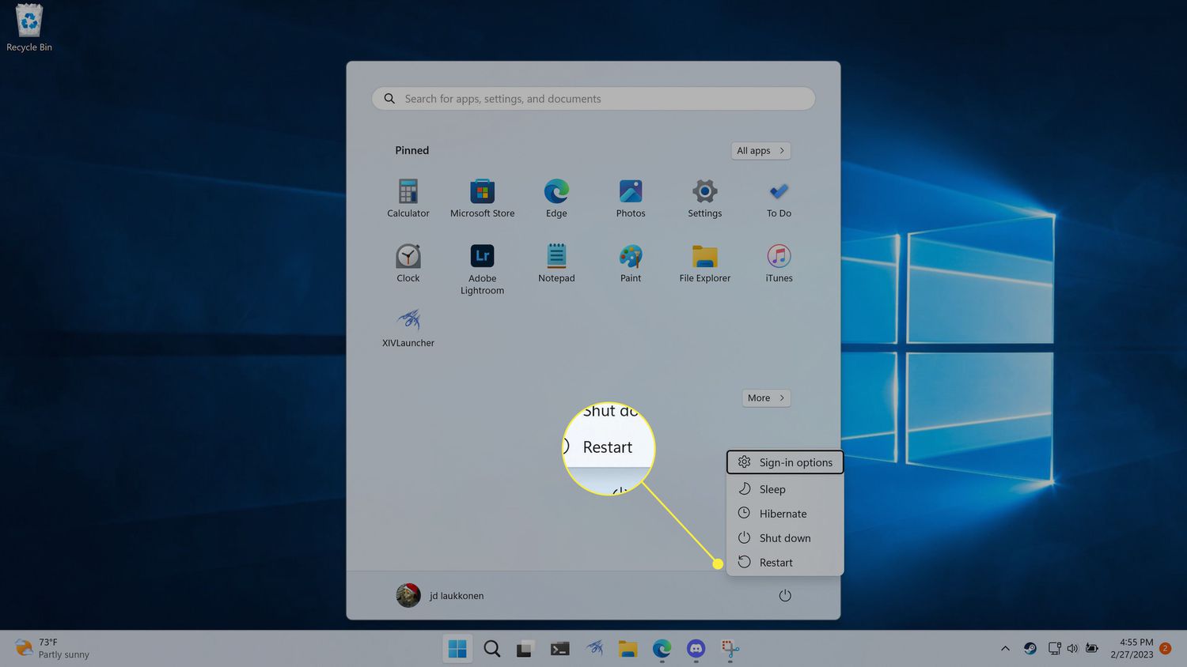Image resolution: width=1187 pixels, height=667 pixels.
Task: Click the power button in Start menu
Action: coord(784,596)
